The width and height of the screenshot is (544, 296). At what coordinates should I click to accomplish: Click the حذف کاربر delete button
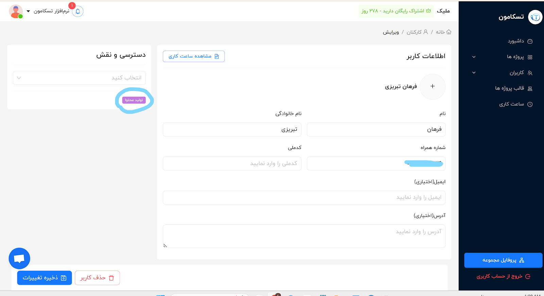coord(97,278)
